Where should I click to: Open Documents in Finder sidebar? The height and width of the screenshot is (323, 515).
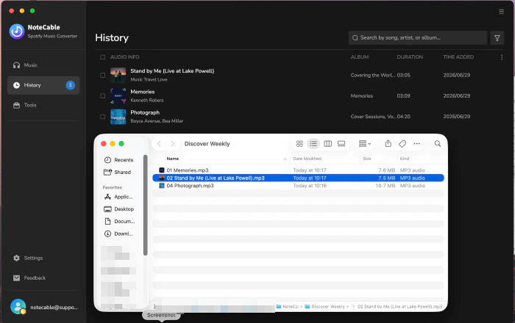point(119,222)
